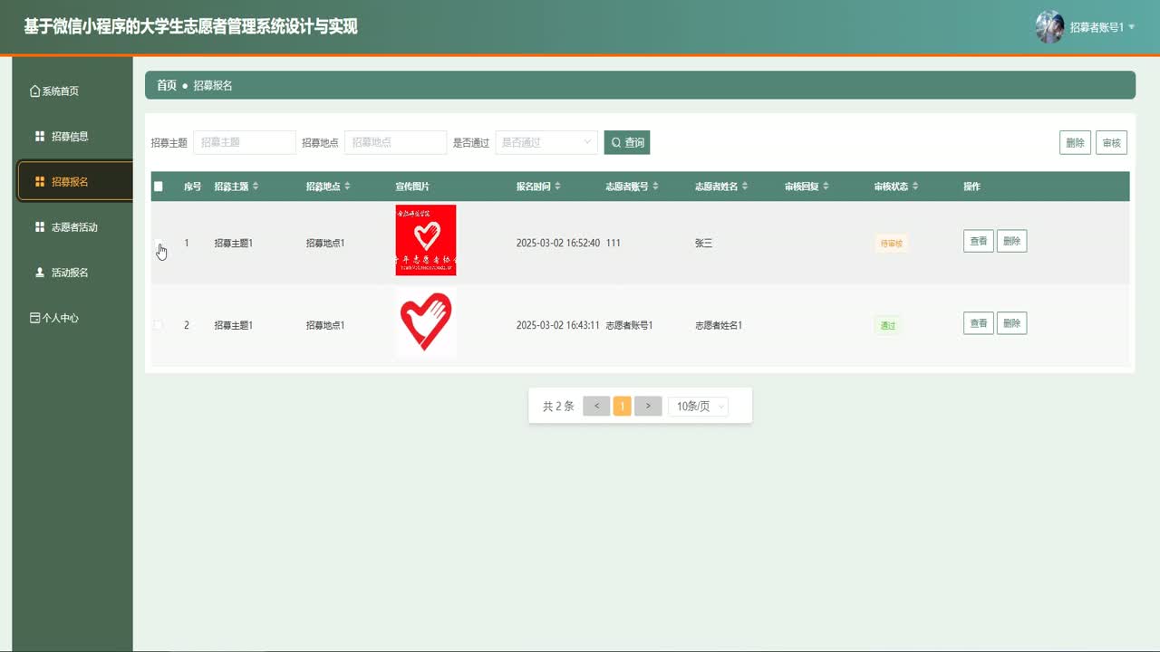Open the 10条/页 page size dropdown
Viewport: 1160px width, 652px height.
tap(699, 407)
